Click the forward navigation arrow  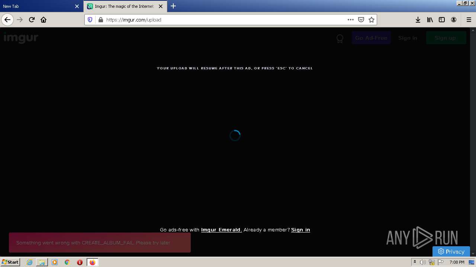pos(20,20)
